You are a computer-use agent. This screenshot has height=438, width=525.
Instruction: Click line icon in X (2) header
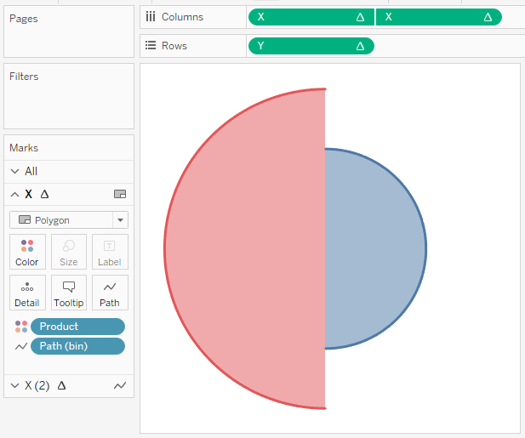point(120,386)
